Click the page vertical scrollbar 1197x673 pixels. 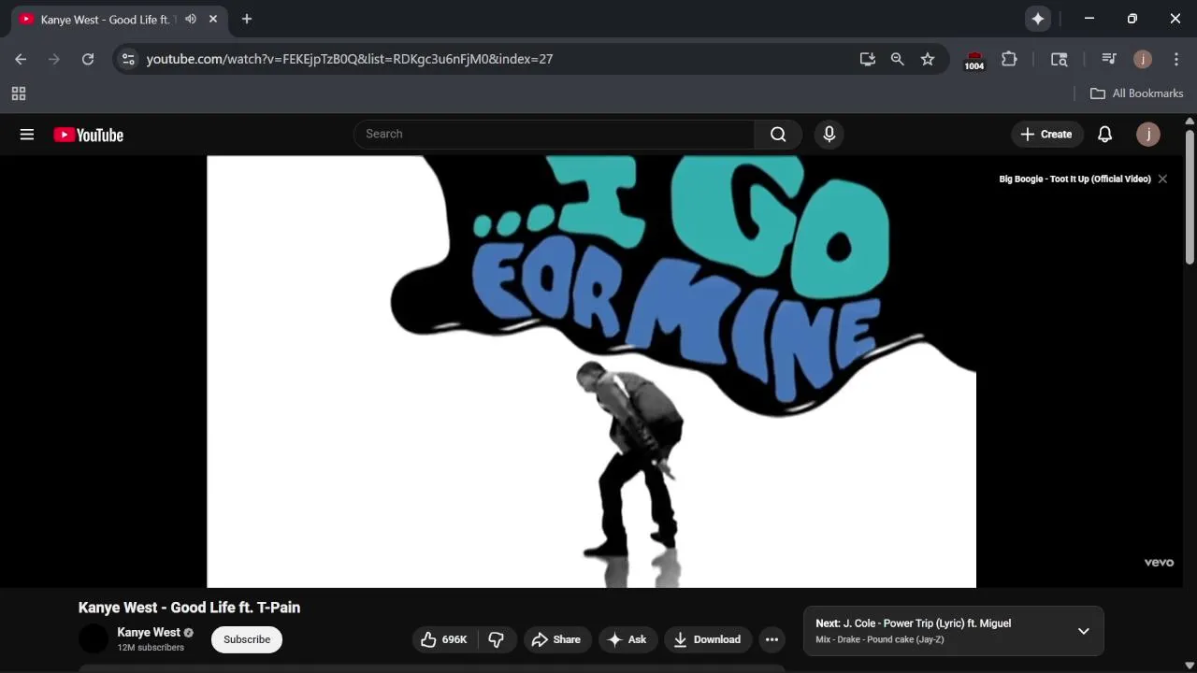click(1190, 197)
